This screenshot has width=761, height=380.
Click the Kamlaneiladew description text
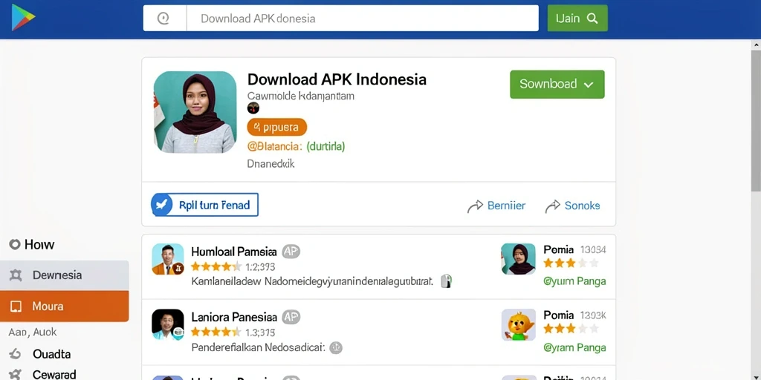312,281
